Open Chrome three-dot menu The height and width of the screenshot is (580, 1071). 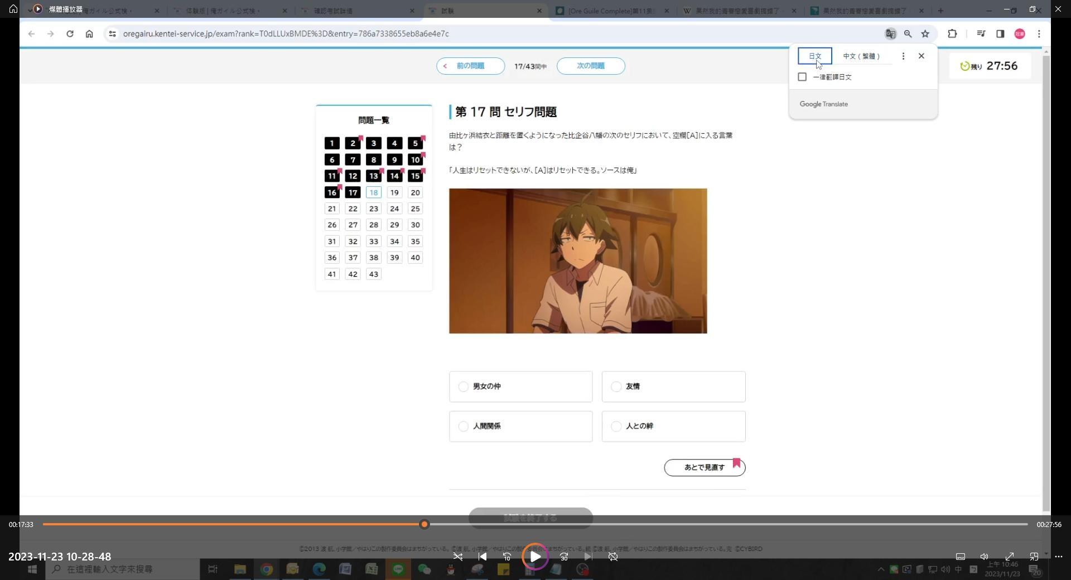(x=1039, y=34)
